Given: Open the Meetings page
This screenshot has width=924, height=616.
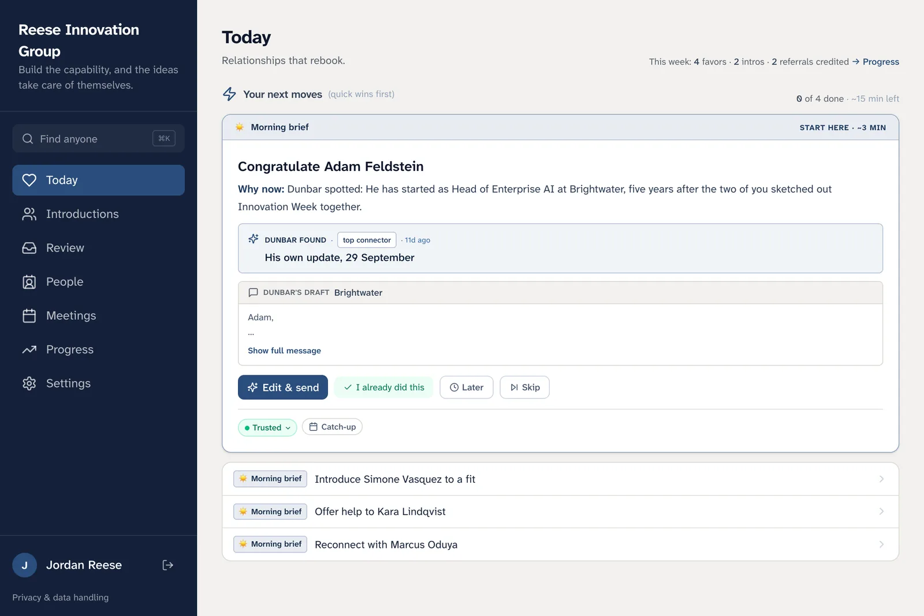Looking at the screenshot, I should [99, 316].
